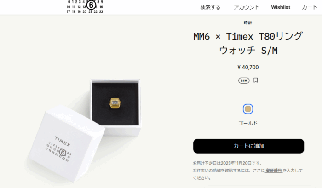Open the 時計 category link

[x=247, y=23]
